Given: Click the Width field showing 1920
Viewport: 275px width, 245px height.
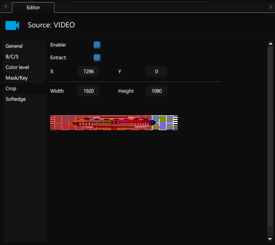Looking at the screenshot, I should tap(88, 91).
